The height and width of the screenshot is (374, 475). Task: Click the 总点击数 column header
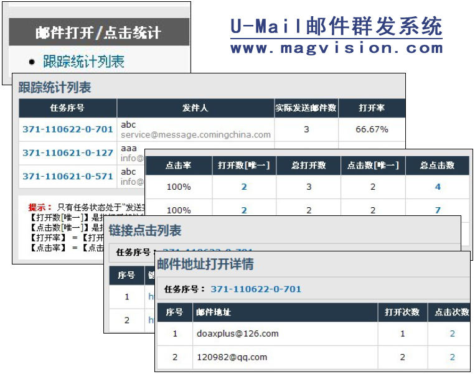(437, 166)
